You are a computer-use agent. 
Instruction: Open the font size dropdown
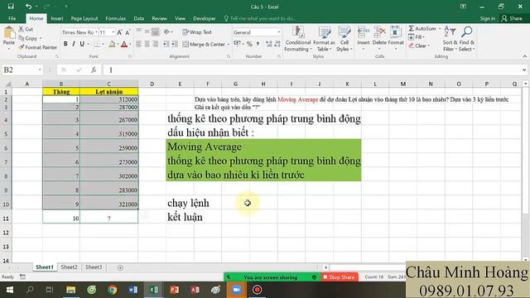[x=113, y=32]
